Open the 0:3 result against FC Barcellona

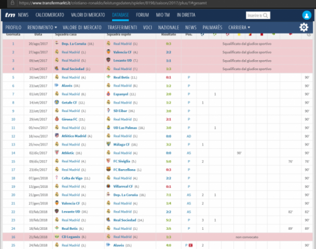pos(169,170)
